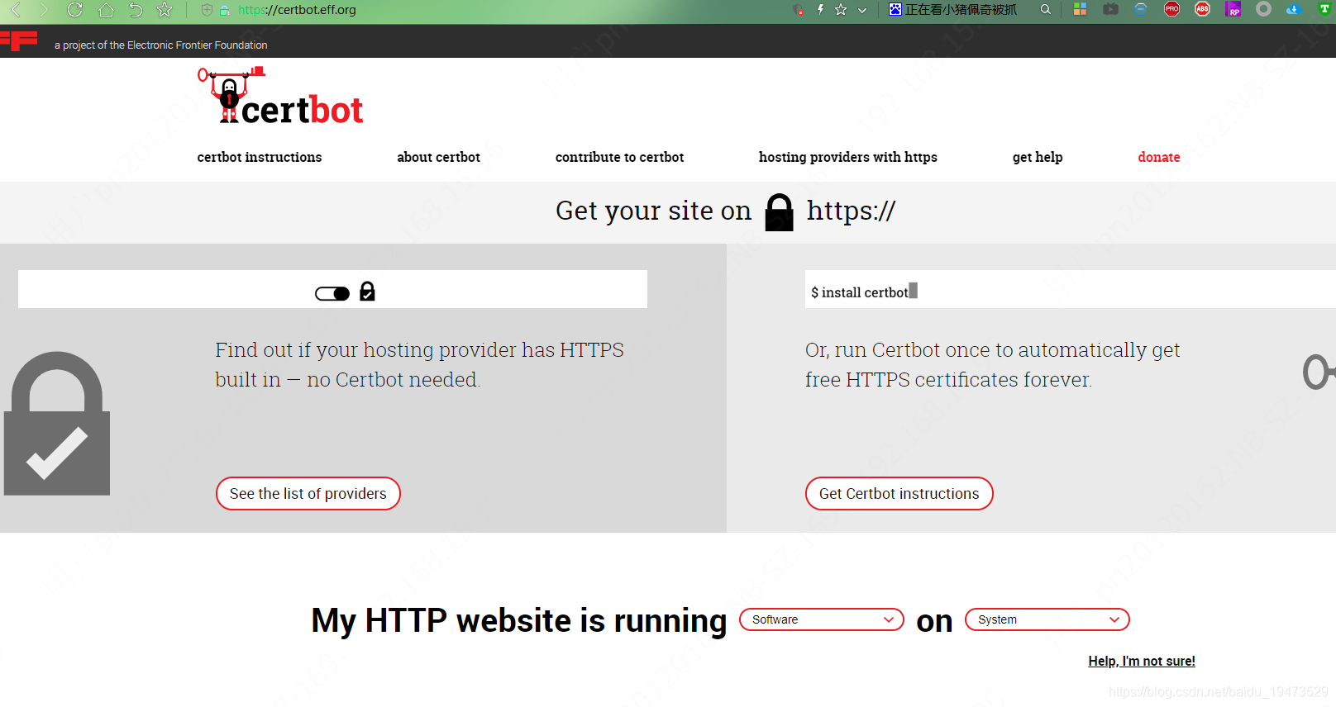Image resolution: width=1336 pixels, height=707 pixels.
Task: Click 'a project of the Electronic Frontier Foundation' text
Action: pos(161,45)
